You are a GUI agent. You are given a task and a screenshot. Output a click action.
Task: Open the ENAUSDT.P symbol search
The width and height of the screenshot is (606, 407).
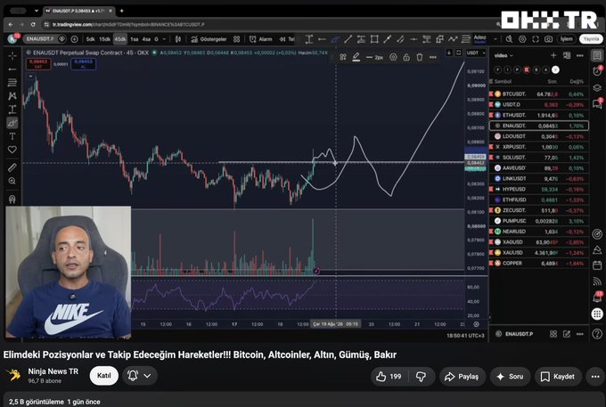[40, 39]
